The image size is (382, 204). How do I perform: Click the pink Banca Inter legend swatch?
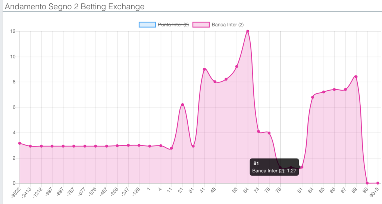[201, 25]
